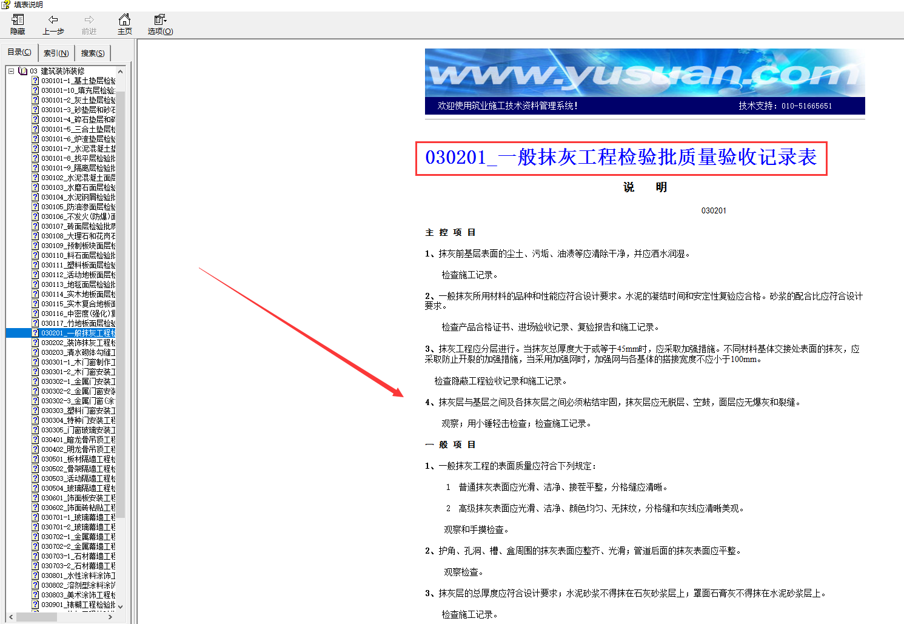This screenshot has width=904, height=624.
Task: Go back with the 上一步 toolbar button
Action: [x=53, y=24]
